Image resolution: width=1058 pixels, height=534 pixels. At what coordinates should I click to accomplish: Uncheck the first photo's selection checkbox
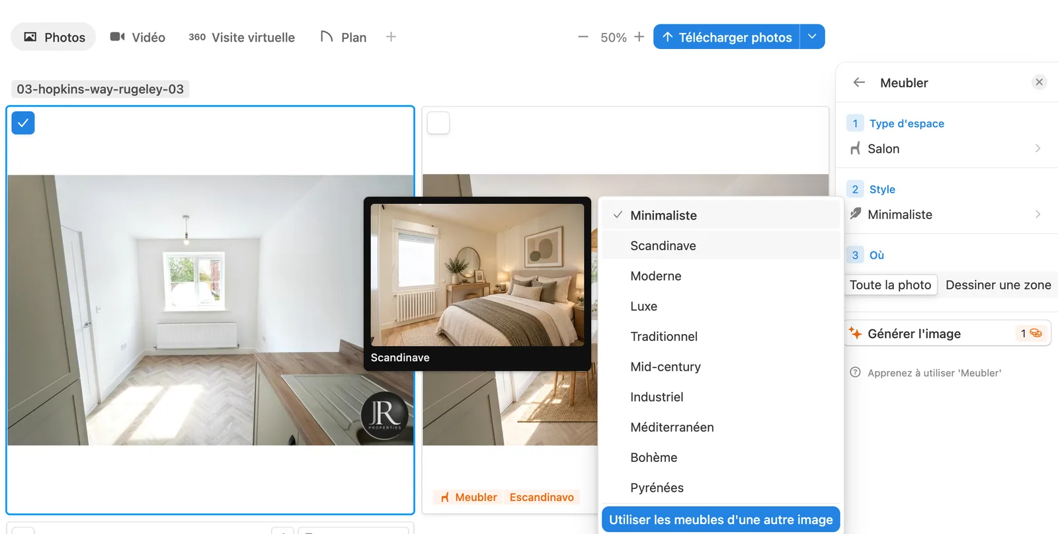coord(23,123)
